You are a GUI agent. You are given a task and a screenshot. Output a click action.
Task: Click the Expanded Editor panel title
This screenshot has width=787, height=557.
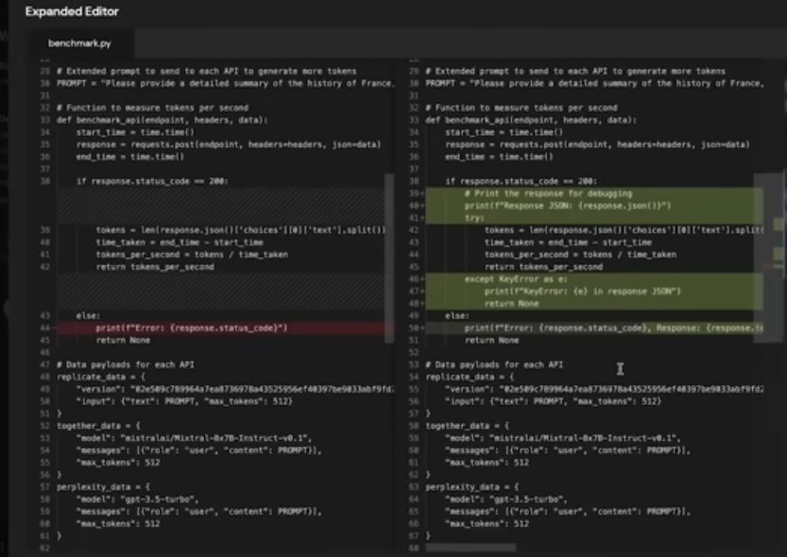tap(72, 12)
